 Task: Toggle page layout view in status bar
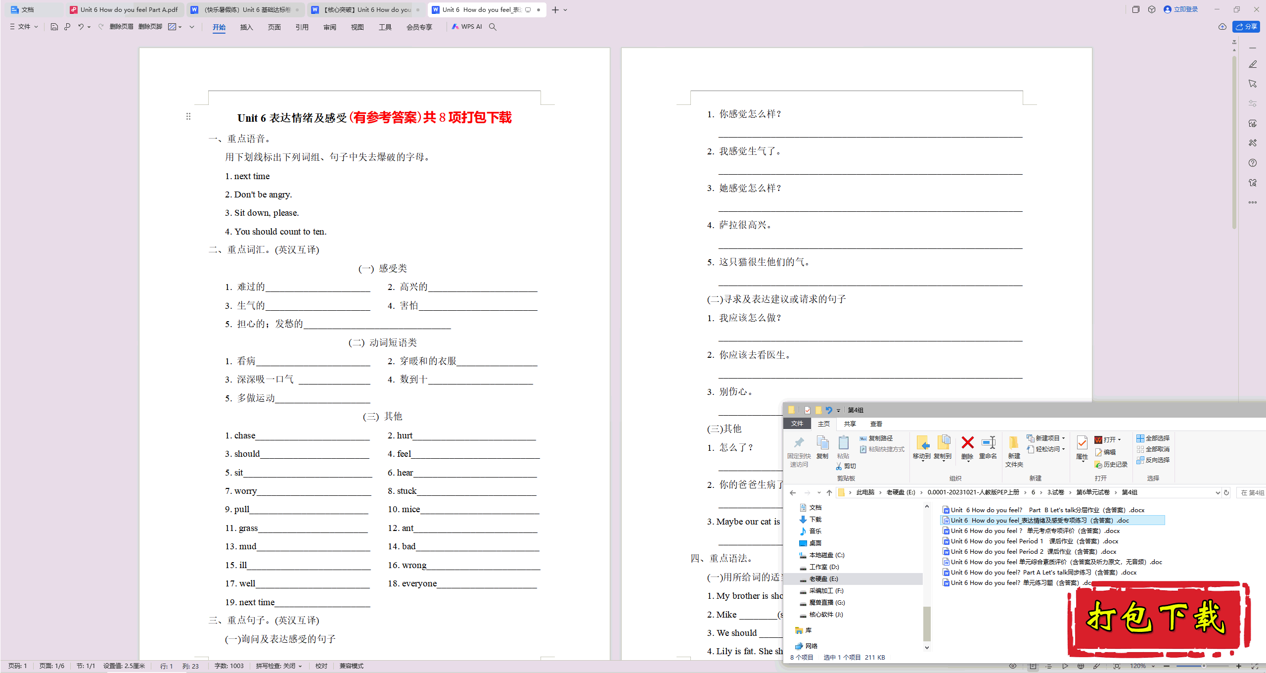coord(1033,666)
